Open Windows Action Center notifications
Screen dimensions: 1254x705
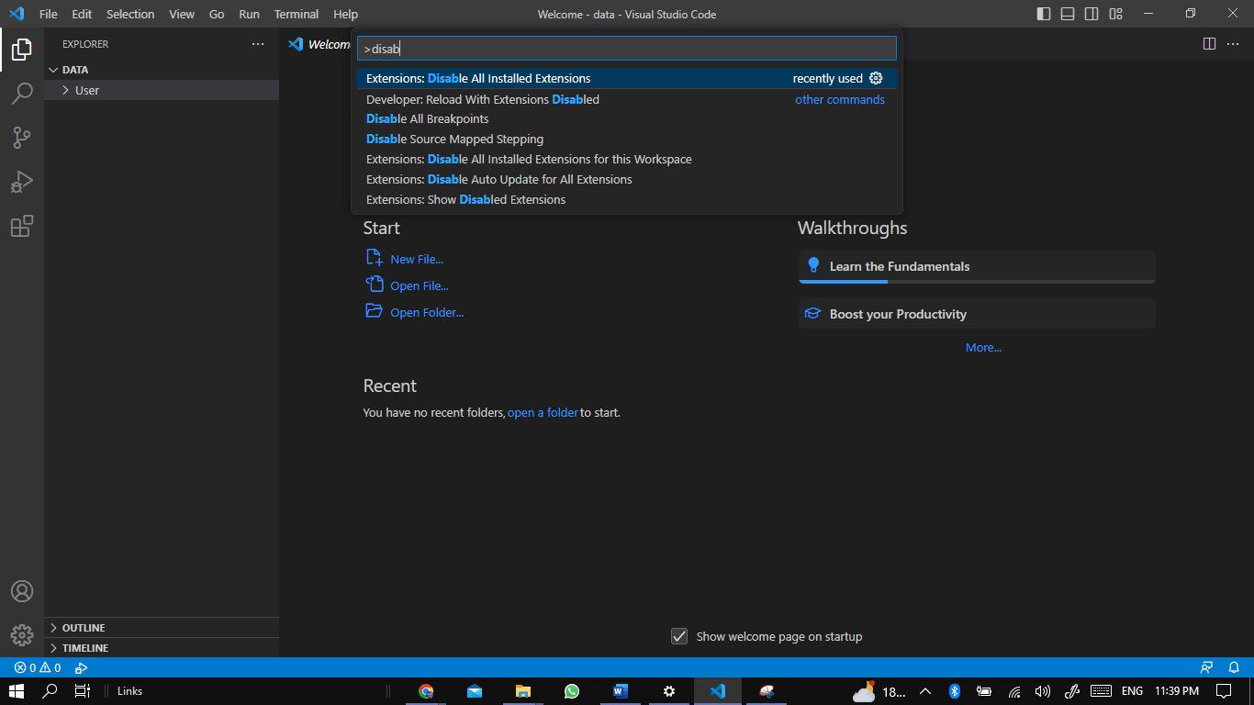1224,691
